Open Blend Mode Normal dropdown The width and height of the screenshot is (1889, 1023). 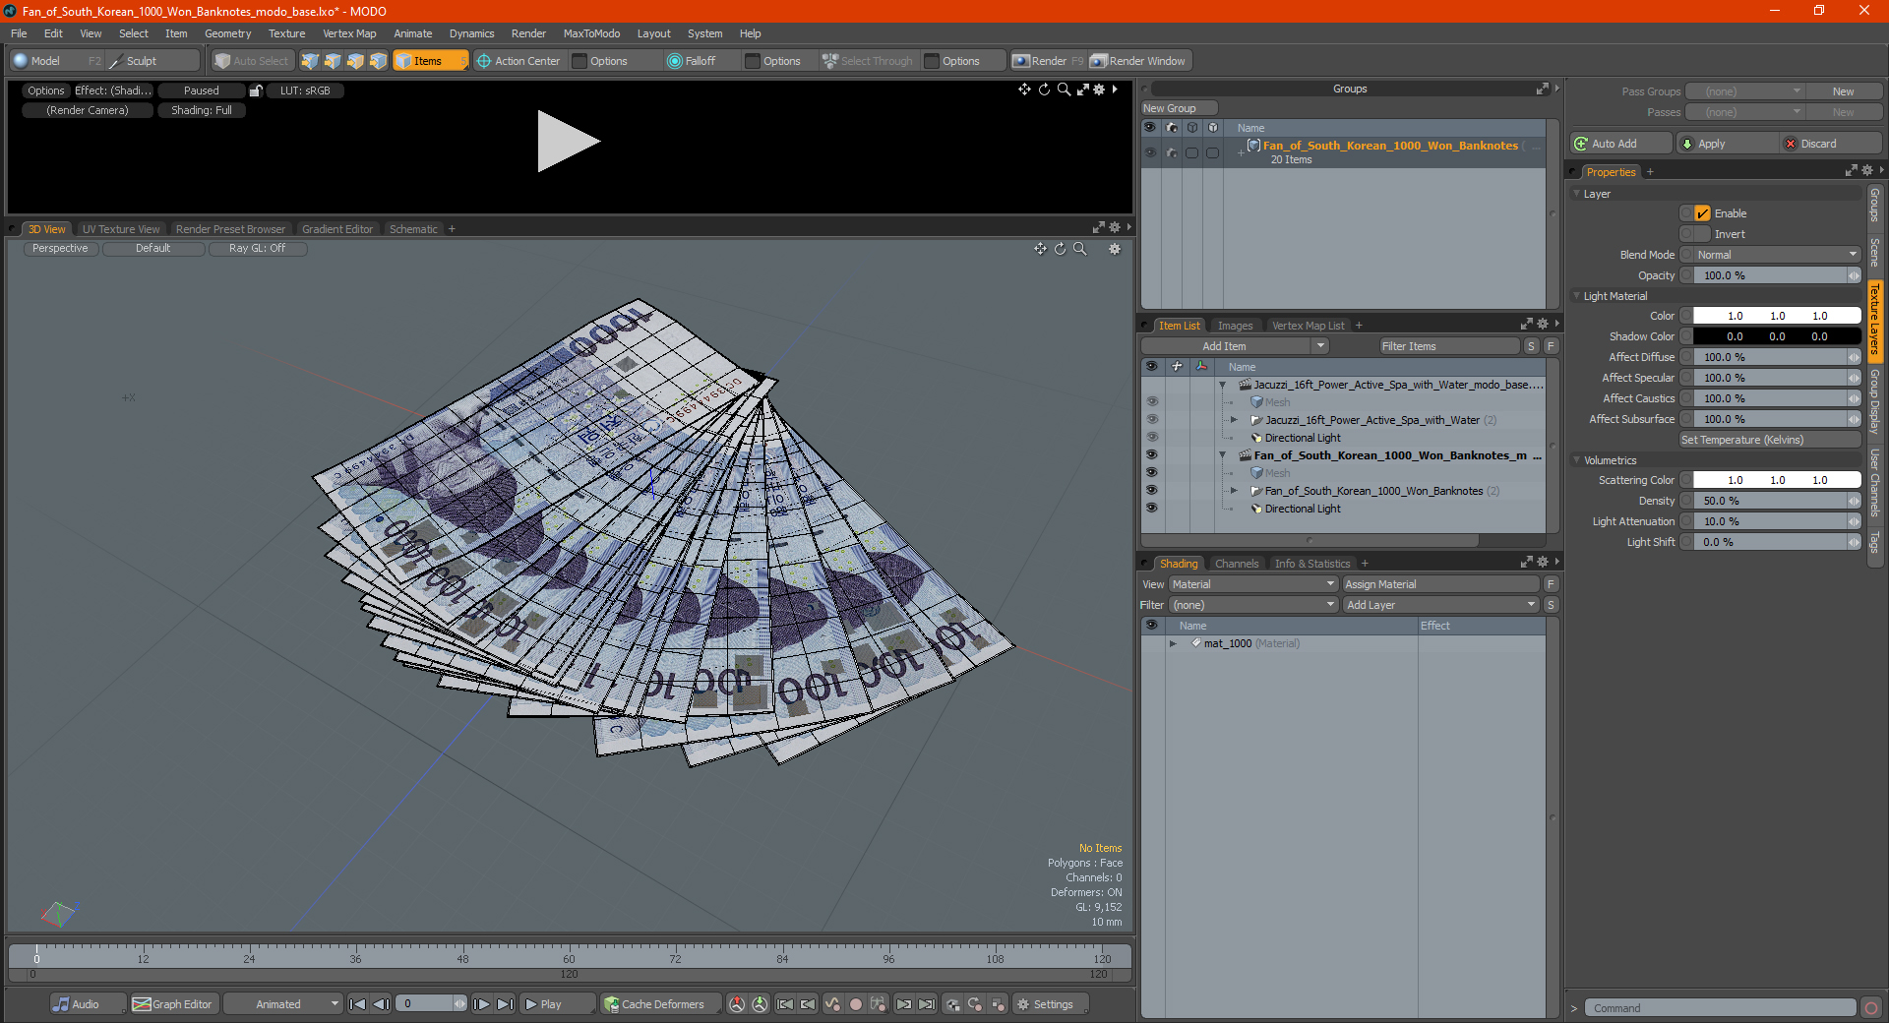(x=1777, y=255)
